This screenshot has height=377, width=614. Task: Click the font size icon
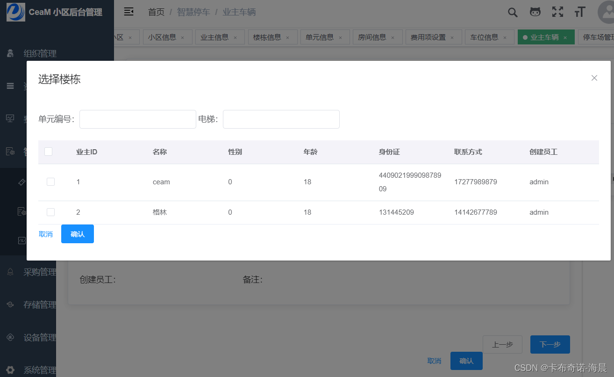tap(580, 12)
